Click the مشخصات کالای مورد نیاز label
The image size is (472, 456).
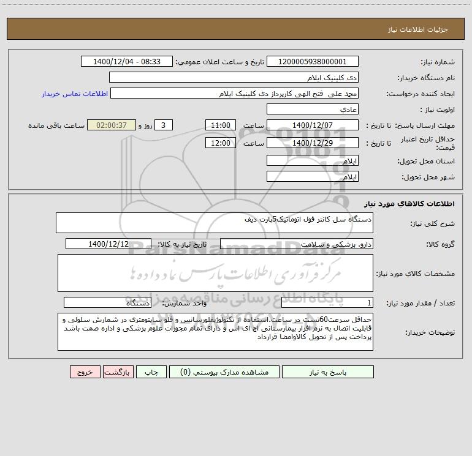coord(416,274)
